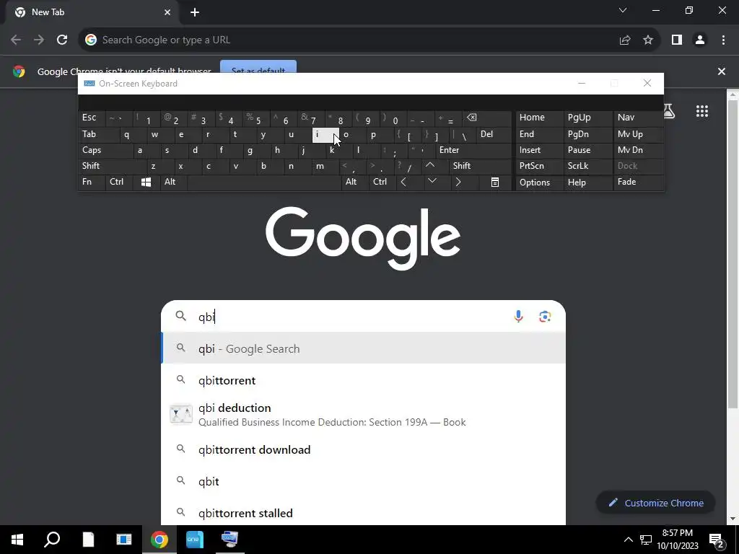Toggle right Shift key on on-screen keyboard
This screenshot has height=554, width=739.
click(480, 166)
